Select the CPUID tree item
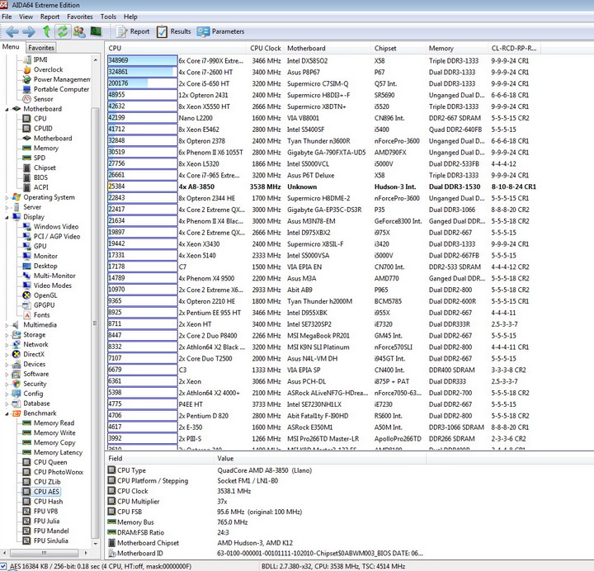 coord(38,129)
